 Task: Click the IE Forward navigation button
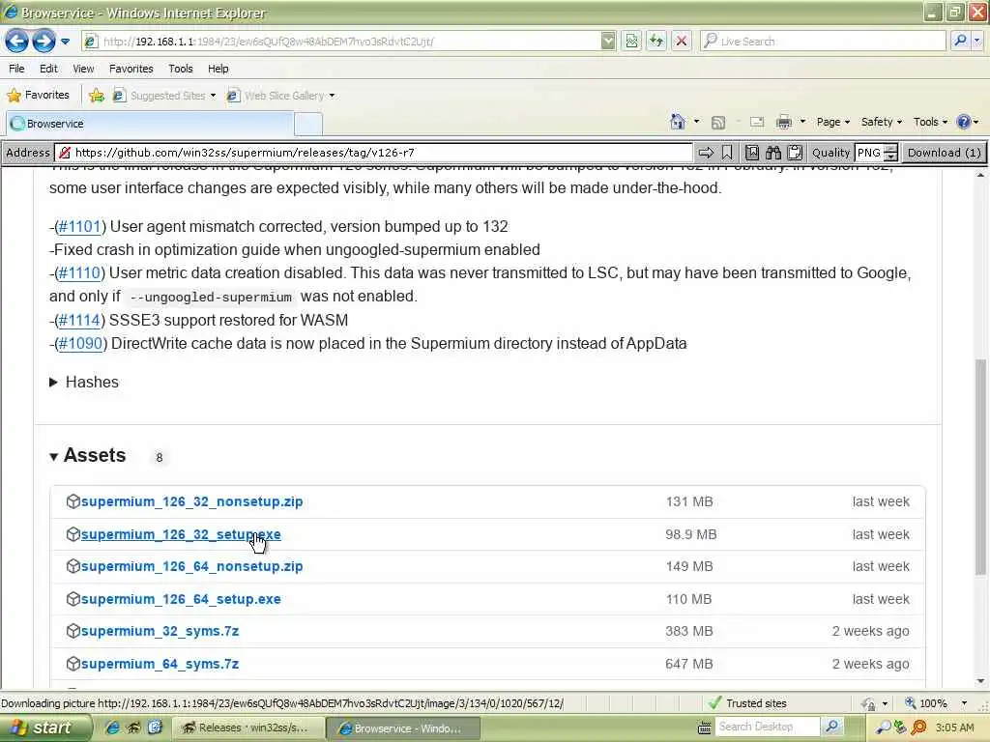click(x=44, y=41)
